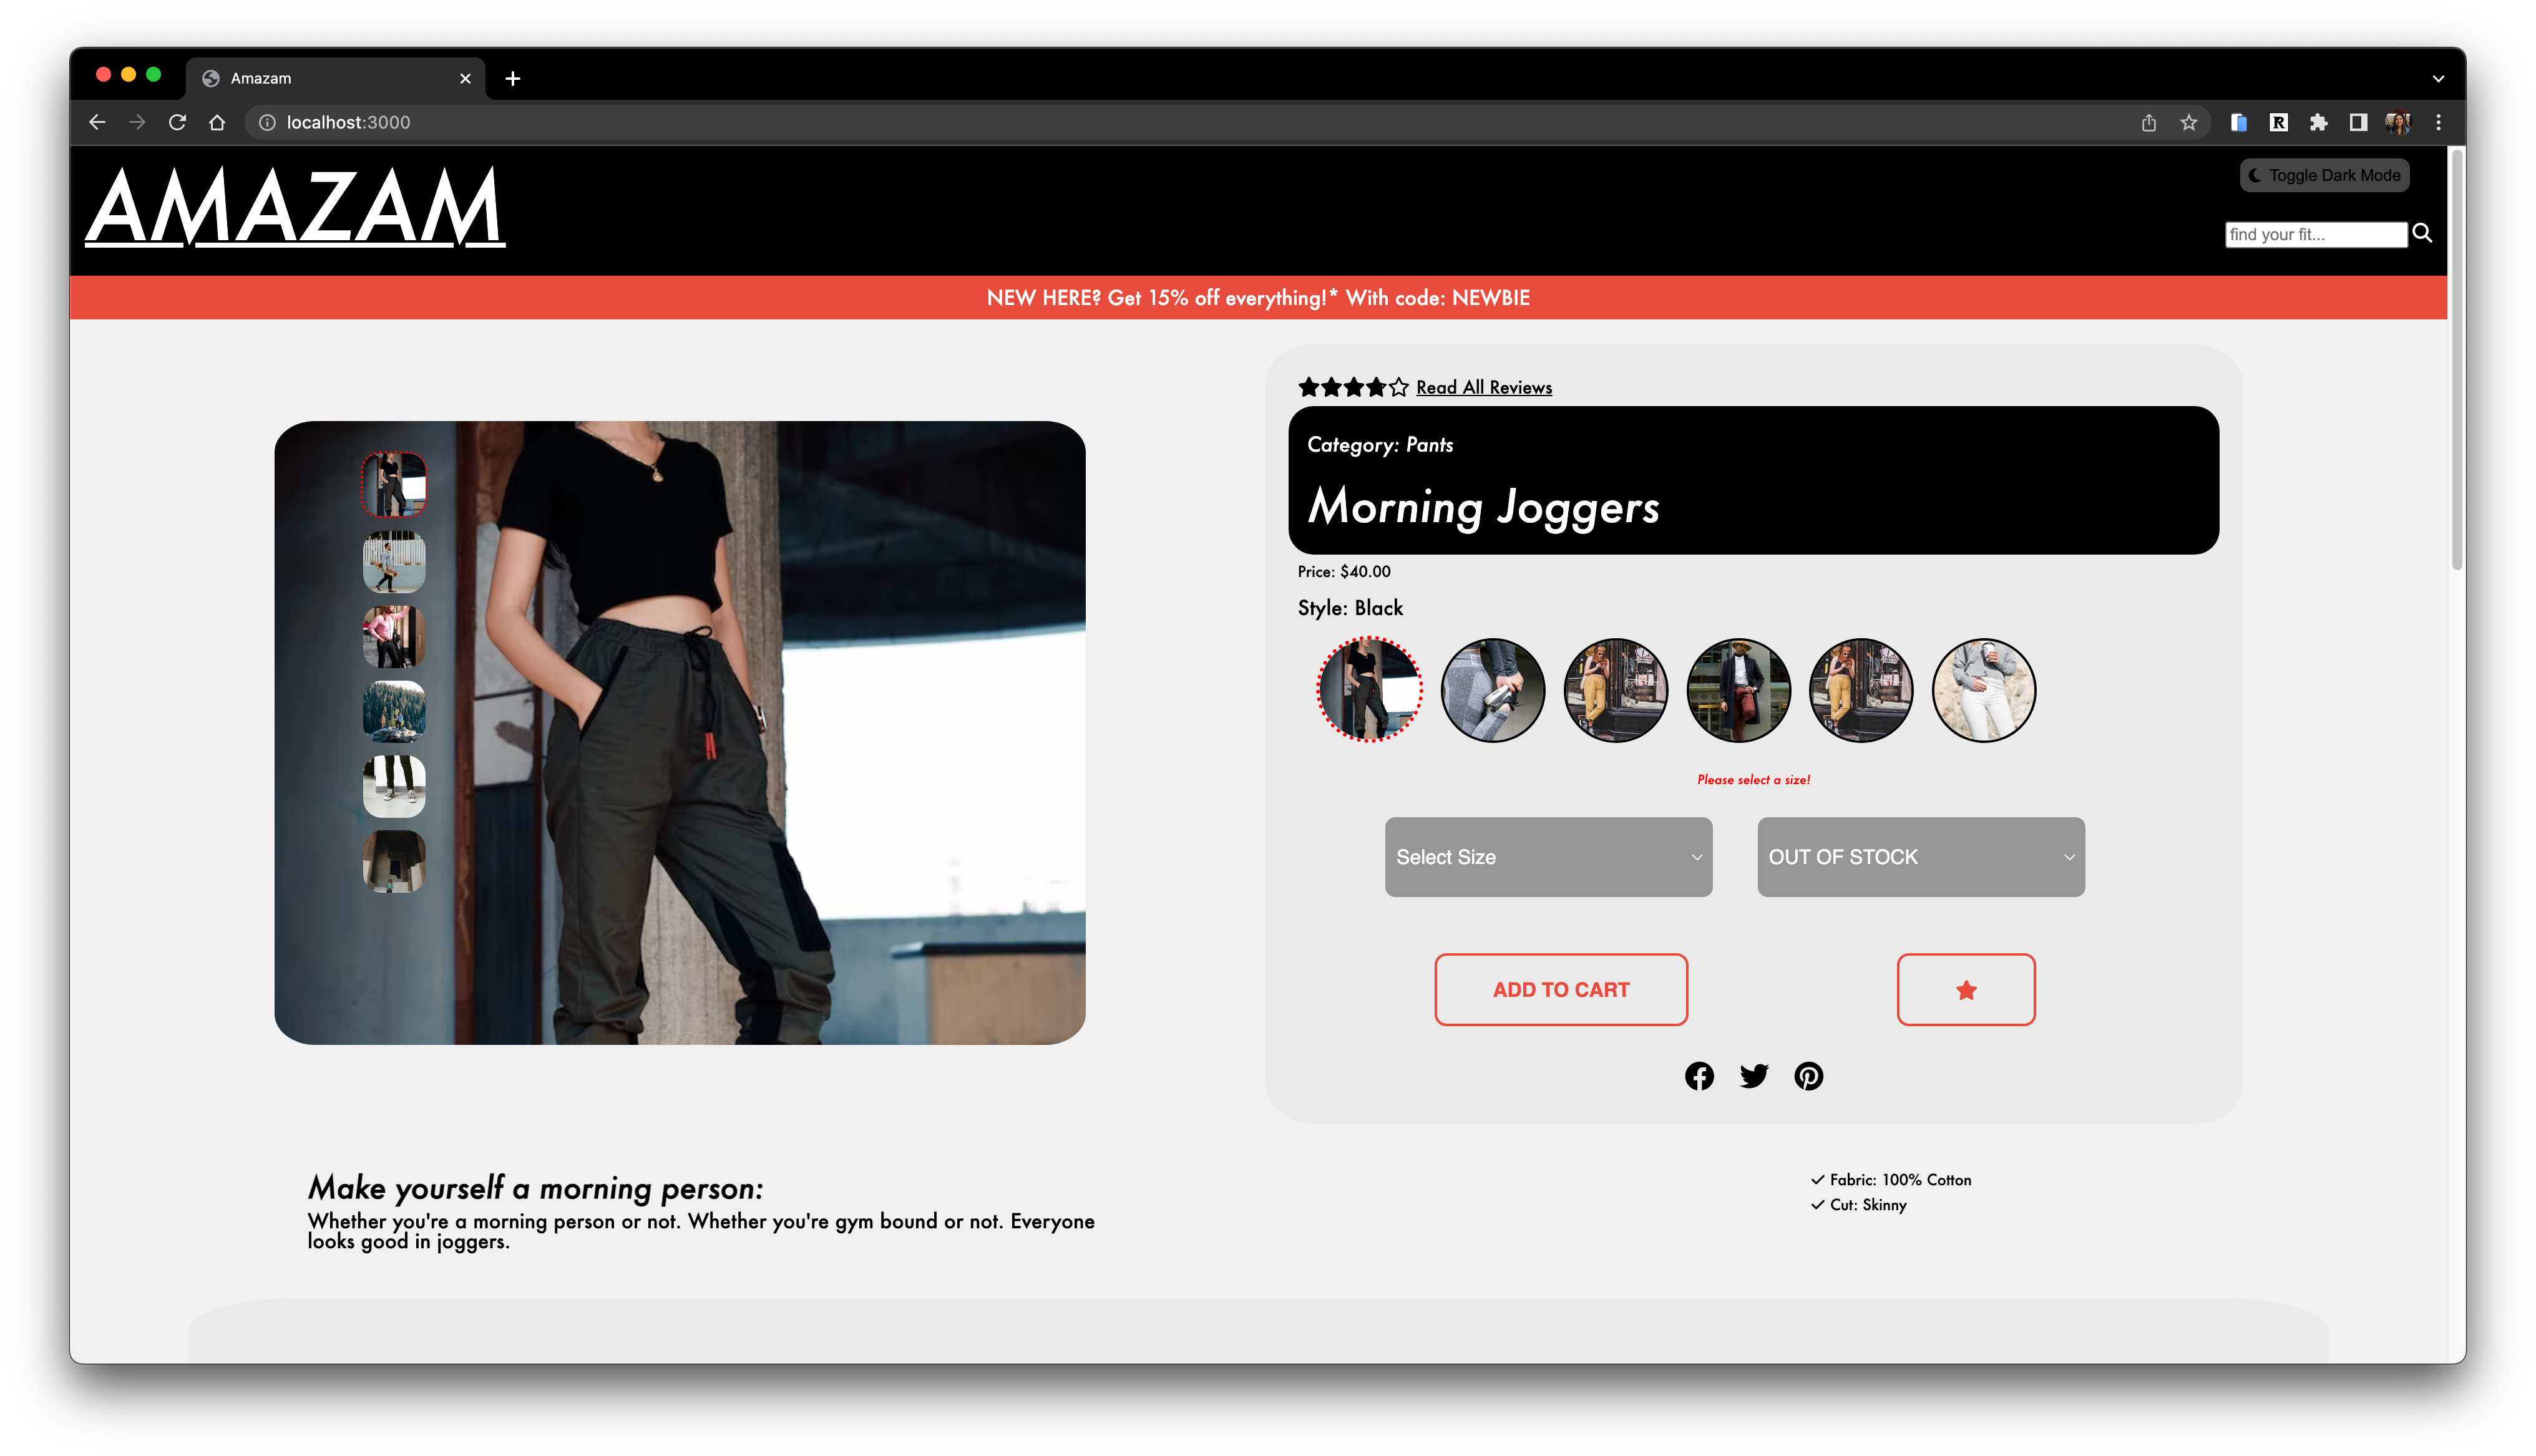
Task: Add to favorites with star button
Action: coord(1965,989)
